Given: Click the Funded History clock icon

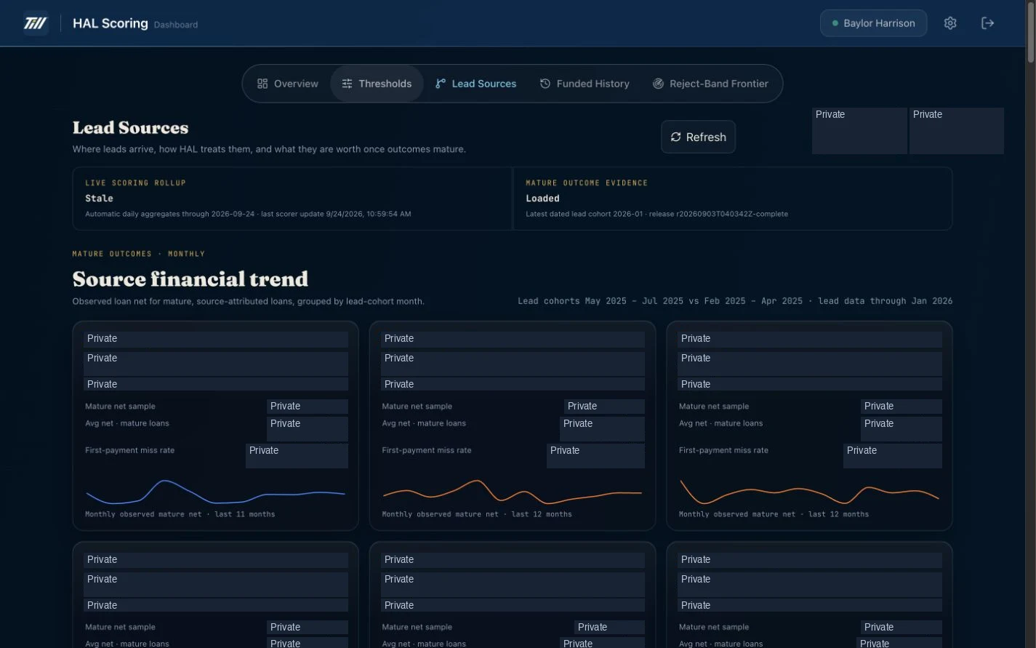Looking at the screenshot, I should (x=545, y=84).
